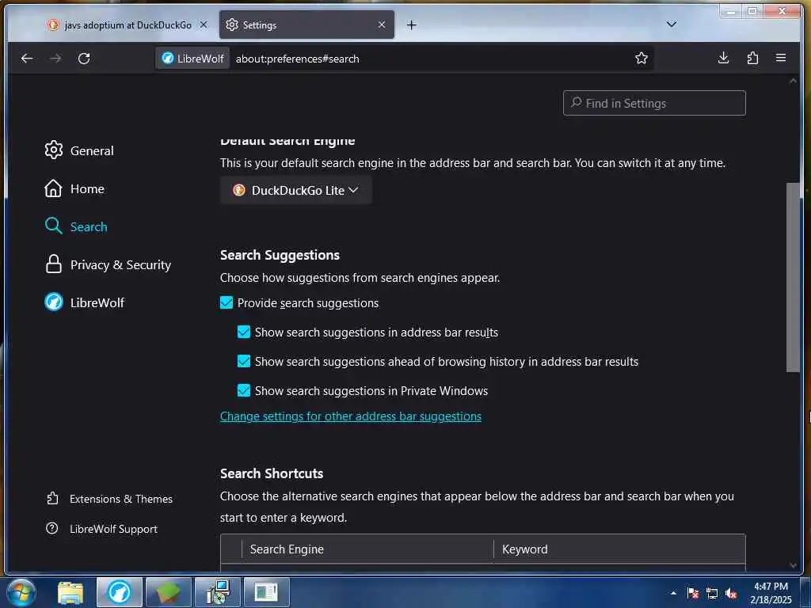The height and width of the screenshot is (608, 811).
Task: Open the Extensions puzzle icon in toolbar
Action: (x=752, y=58)
